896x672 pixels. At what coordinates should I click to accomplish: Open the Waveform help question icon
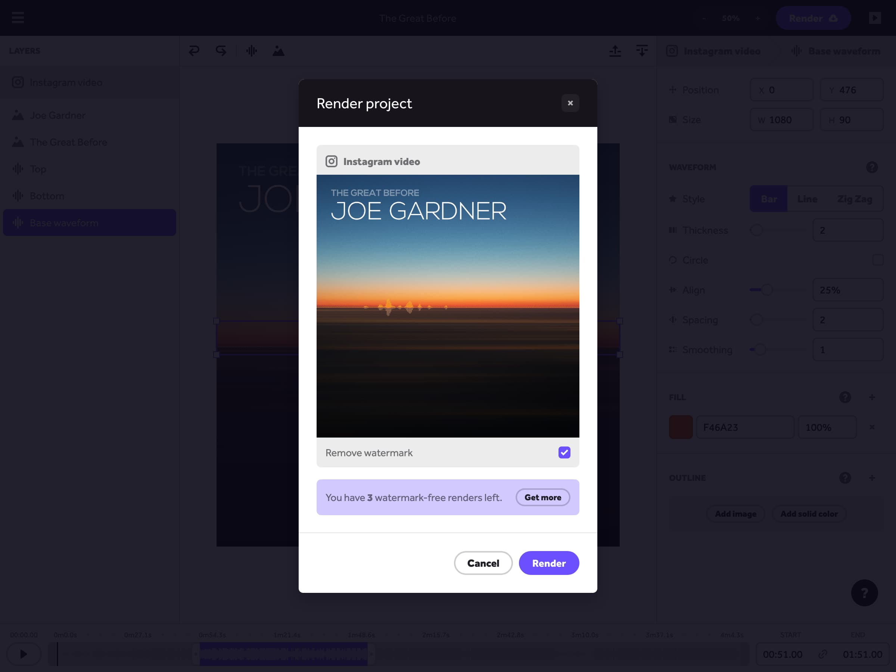(x=872, y=167)
